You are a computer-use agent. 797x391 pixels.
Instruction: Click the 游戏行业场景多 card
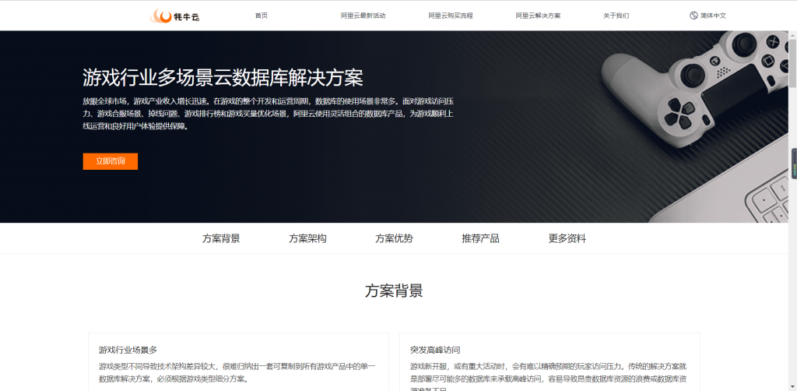(238, 363)
